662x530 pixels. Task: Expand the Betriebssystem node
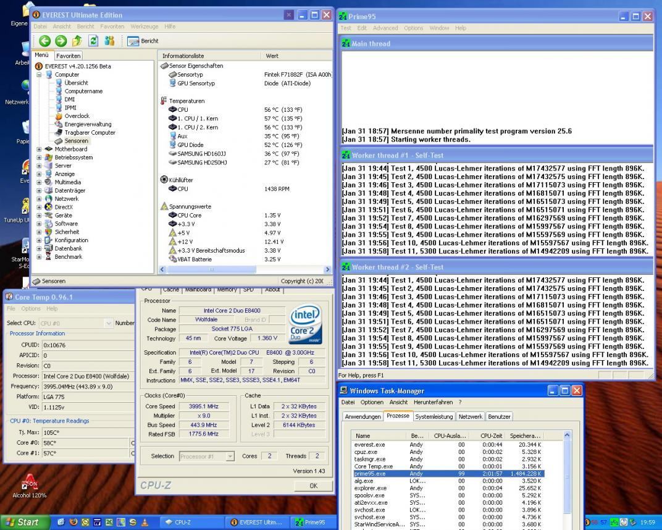39,157
